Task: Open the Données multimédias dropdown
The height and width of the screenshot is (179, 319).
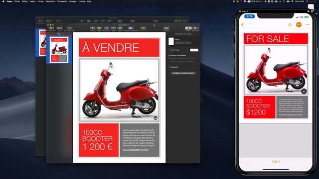Action: [x=131, y=28]
